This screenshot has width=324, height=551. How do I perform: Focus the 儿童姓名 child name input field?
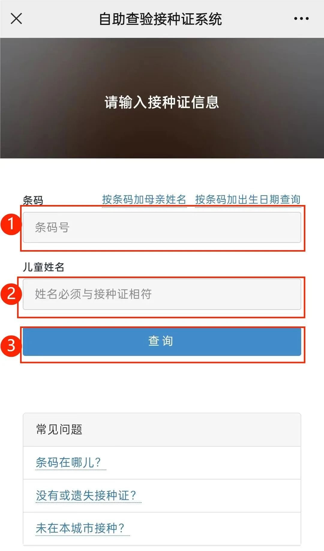pyautogui.click(x=162, y=294)
